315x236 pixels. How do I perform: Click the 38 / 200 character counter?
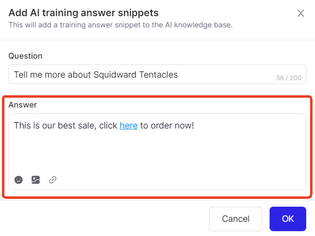289,78
